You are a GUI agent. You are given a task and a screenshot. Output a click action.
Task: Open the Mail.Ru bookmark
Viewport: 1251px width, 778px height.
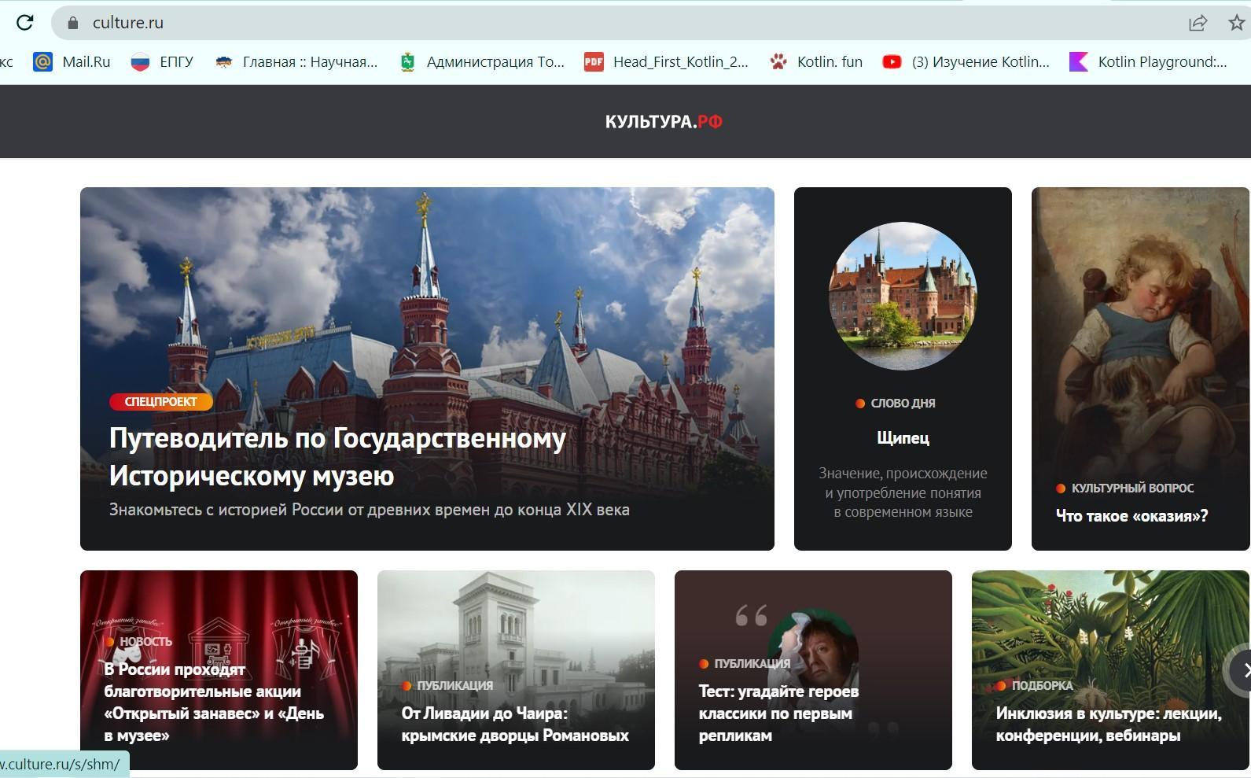(x=72, y=61)
